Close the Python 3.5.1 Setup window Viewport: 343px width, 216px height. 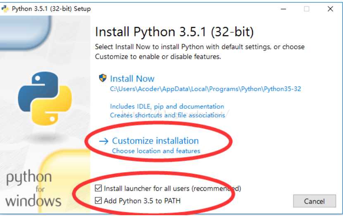[330, 9]
